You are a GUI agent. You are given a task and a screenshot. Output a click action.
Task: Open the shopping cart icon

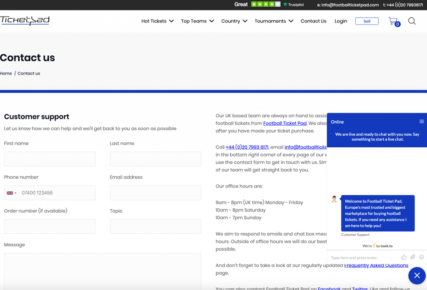click(394, 22)
